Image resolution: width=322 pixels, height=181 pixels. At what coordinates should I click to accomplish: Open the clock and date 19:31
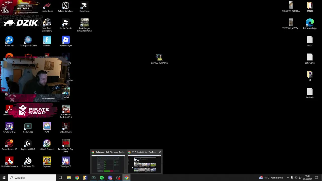pos(307,178)
